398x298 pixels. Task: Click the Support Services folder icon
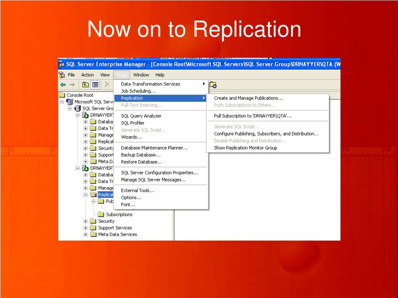point(93,227)
